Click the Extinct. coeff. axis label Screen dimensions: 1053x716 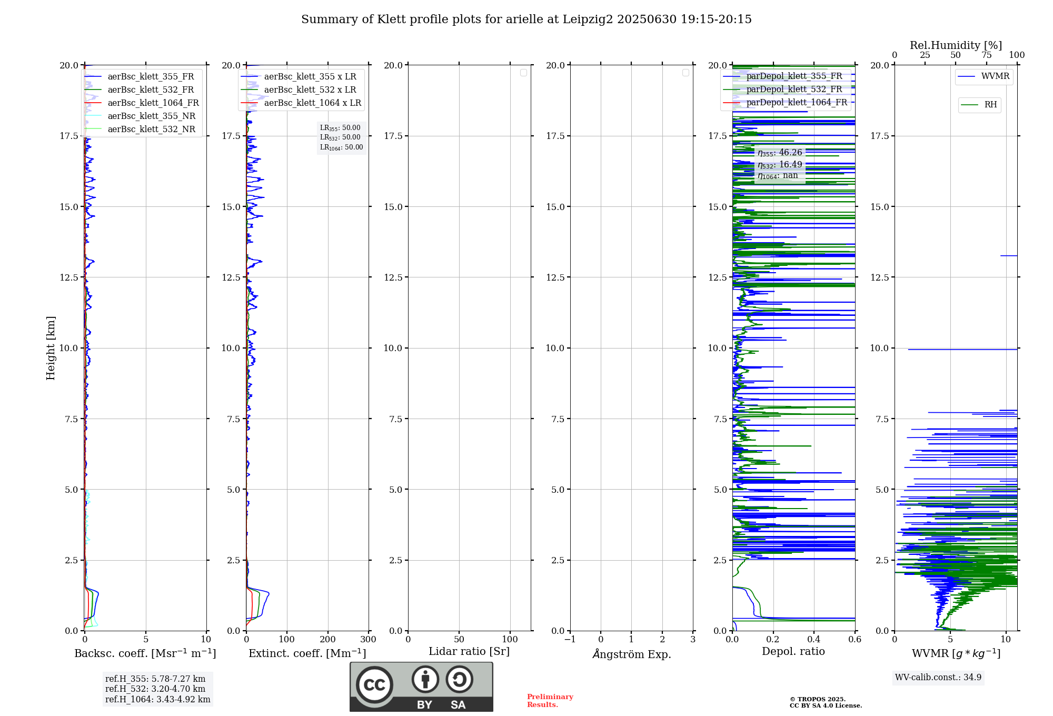pyautogui.click(x=307, y=653)
